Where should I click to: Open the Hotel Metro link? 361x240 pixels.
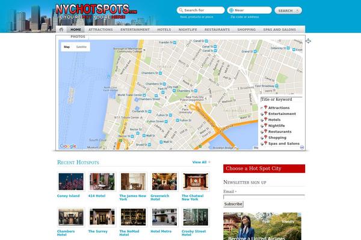pyautogui.click(x=161, y=232)
